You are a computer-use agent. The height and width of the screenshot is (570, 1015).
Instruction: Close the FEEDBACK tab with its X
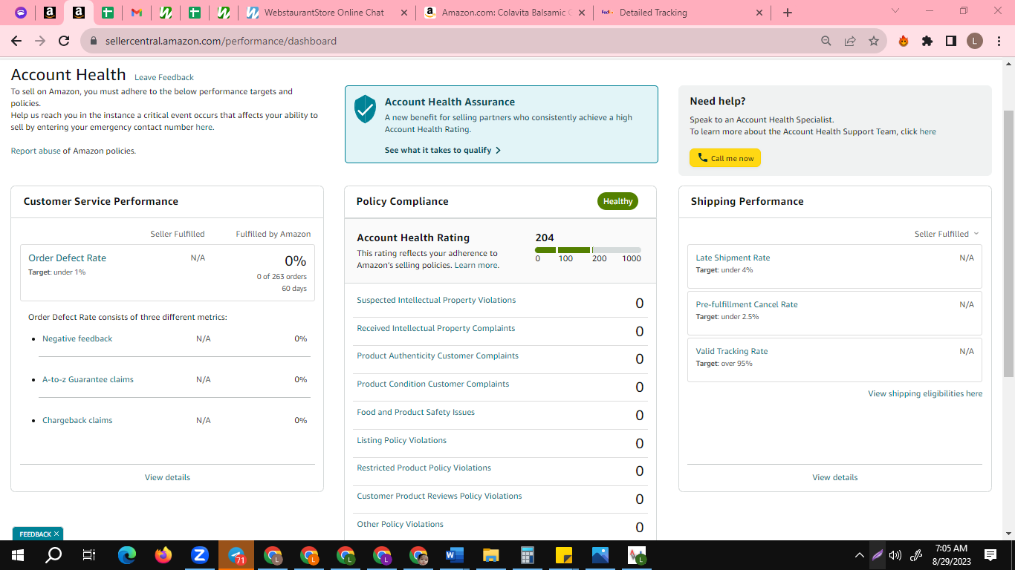[x=56, y=534]
